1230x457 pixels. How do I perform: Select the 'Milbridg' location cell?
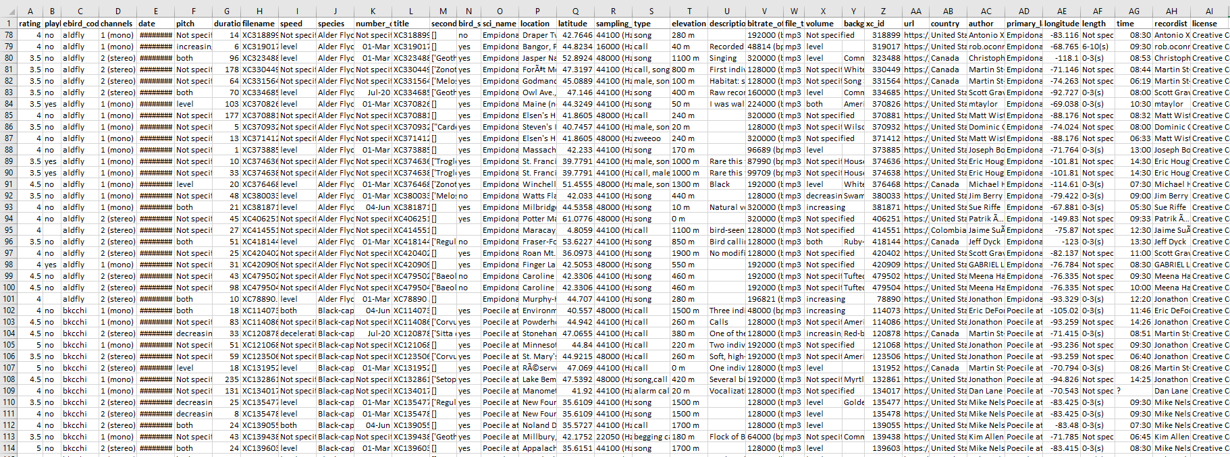tap(537, 207)
